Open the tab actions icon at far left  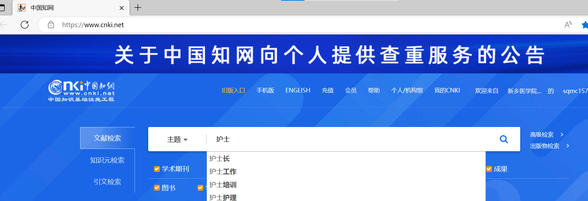click(x=2, y=8)
